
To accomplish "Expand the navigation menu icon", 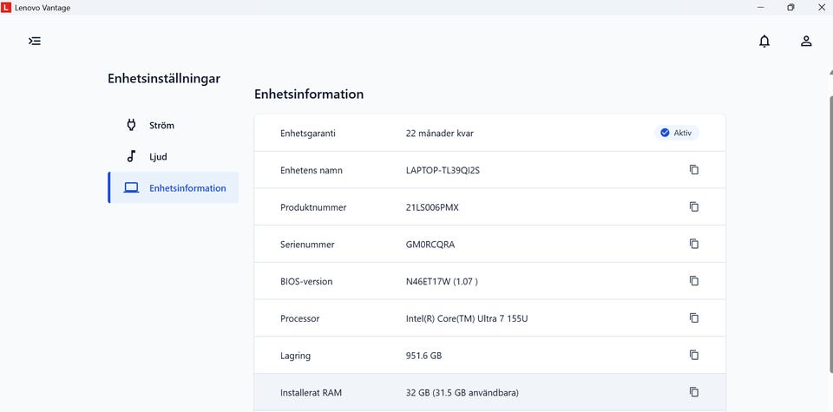I will tap(35, 41).
